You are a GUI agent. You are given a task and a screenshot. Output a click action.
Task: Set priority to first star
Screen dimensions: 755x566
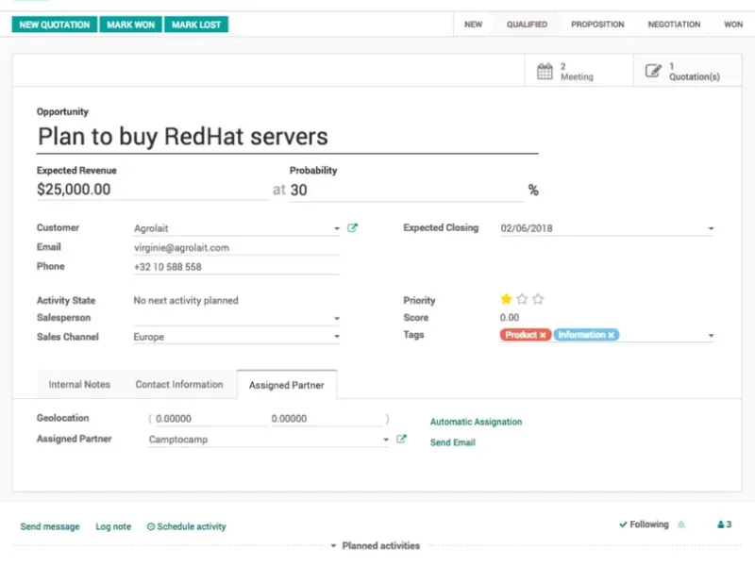point(506,299)
